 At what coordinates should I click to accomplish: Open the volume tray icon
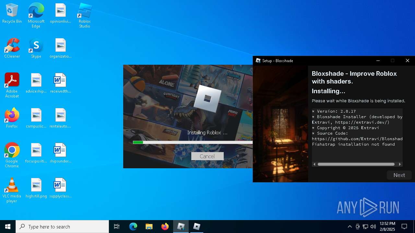(x=373, y=227)
